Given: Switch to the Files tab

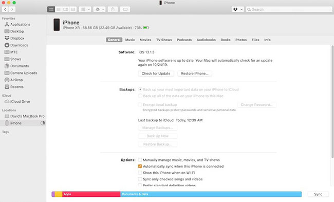Looking at the screenshot, I should click(255, 40).
